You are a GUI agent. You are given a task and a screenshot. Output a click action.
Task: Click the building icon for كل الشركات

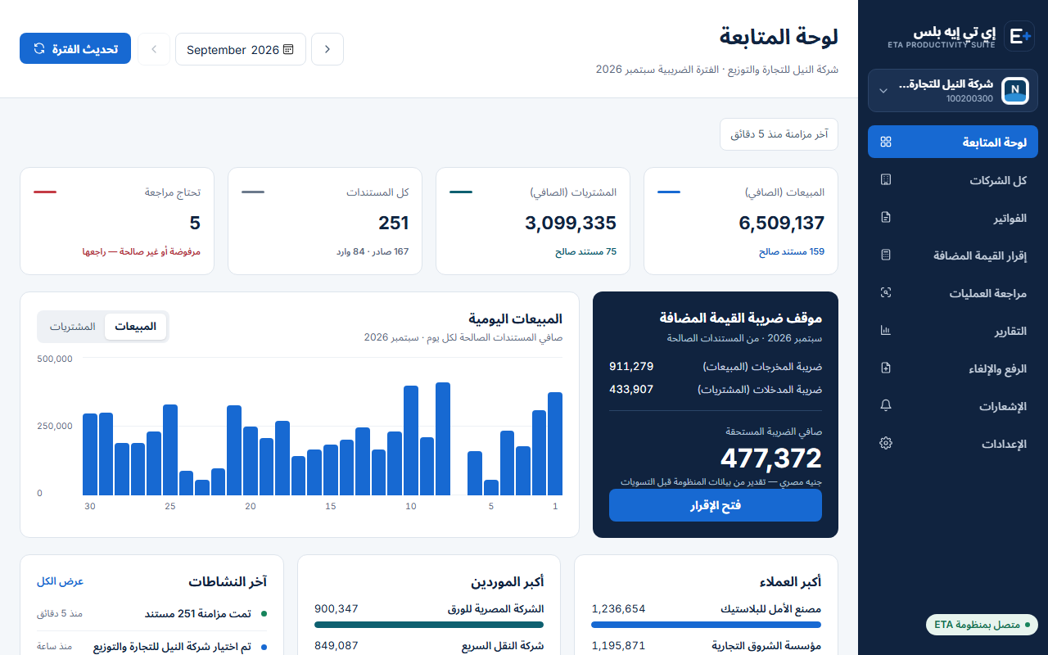886,179
